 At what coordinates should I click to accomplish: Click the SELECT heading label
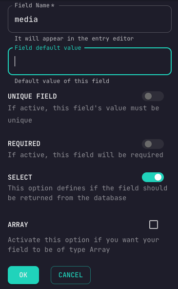point(20,177)
